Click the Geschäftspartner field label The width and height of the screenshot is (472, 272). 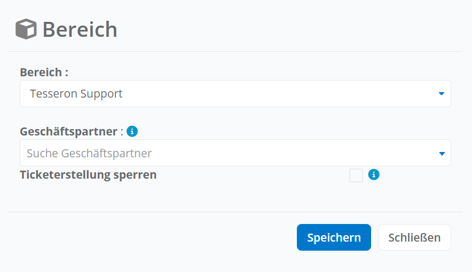69,131
